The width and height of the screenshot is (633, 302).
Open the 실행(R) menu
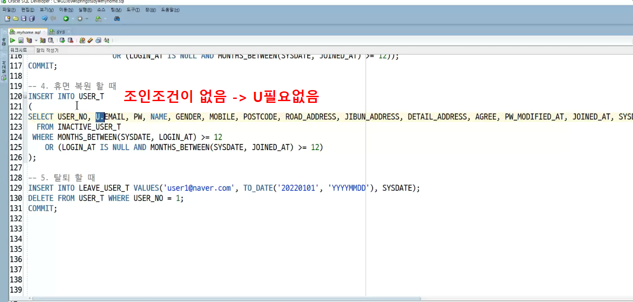click(85, 10)
